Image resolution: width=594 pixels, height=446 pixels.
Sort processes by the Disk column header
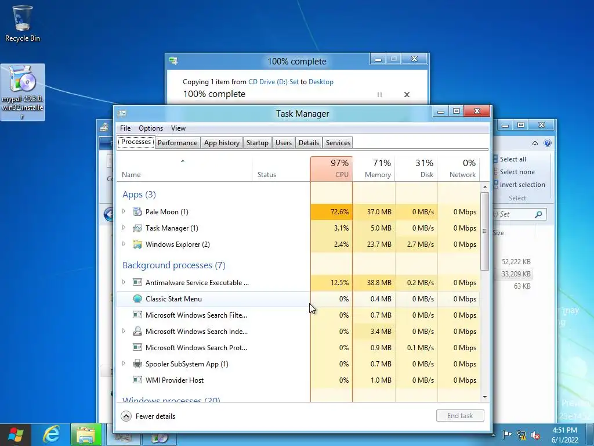[x=416, y=169]
